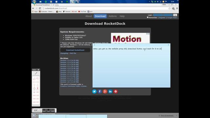Image resolution: width=210 pixels, height=118 pixels.
Task: Click the login Go button
Action: pyautogui.click(x=175, y=15)
